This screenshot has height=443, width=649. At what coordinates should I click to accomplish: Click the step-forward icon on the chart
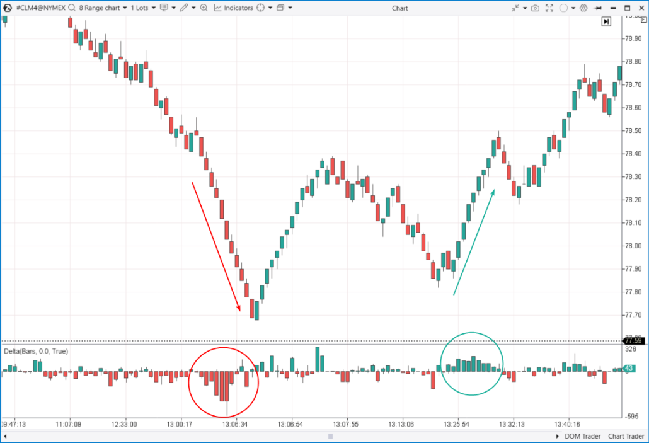(x=606, y=21)
